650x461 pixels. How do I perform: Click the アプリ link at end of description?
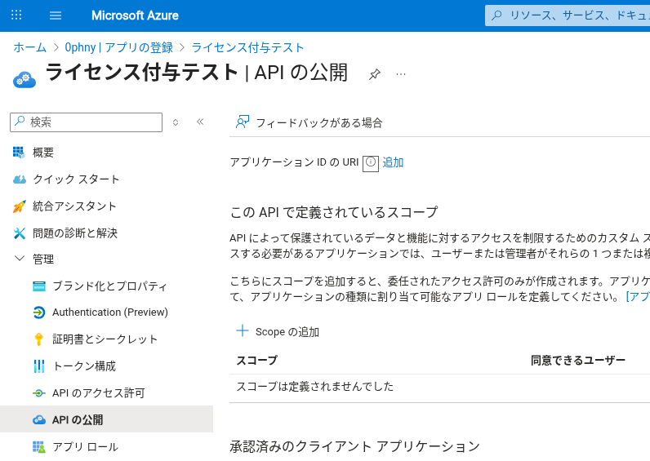tap(637, 297)
